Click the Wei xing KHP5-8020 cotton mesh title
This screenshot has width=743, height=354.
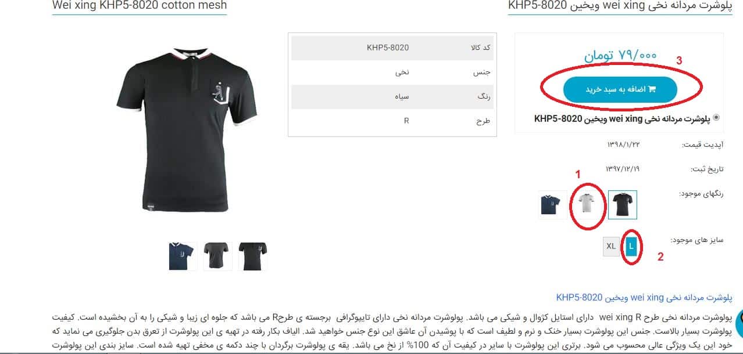click(140, 6)
